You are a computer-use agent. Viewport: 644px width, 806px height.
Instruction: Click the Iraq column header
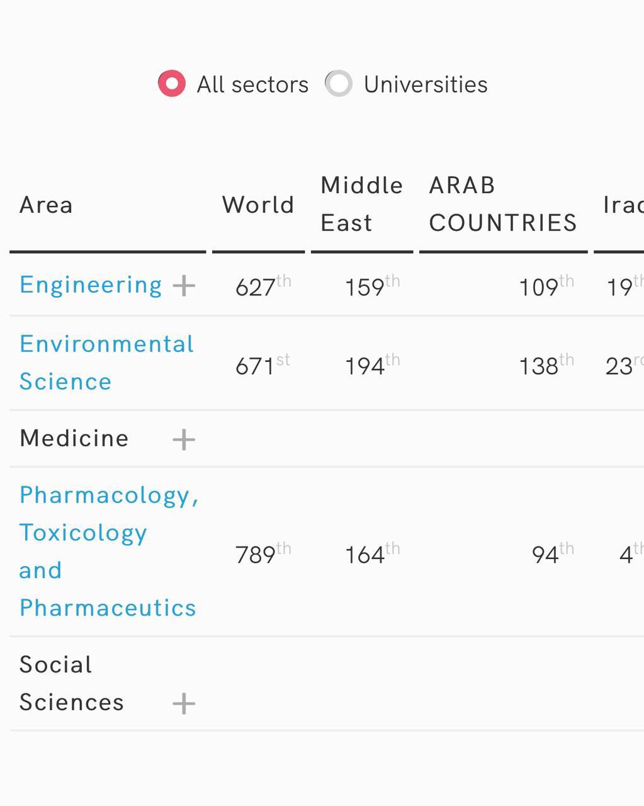pos(623,205)
